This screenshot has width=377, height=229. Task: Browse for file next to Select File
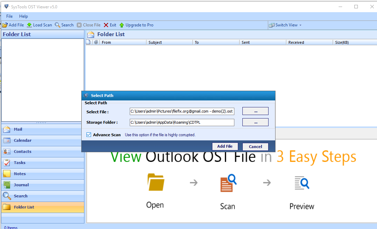coord(255,111)
